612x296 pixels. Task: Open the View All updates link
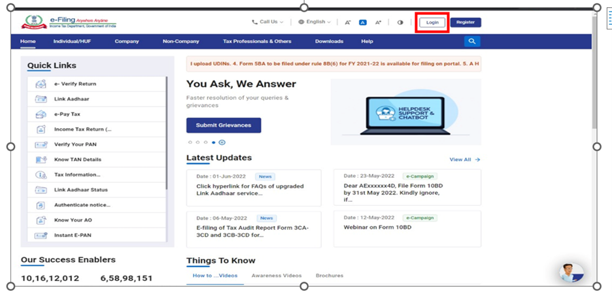click(464, 159)
